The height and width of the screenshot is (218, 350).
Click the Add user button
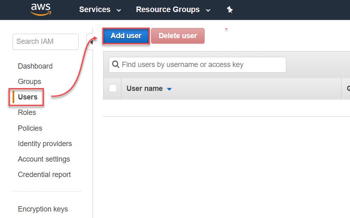click(x=126, y=36)
